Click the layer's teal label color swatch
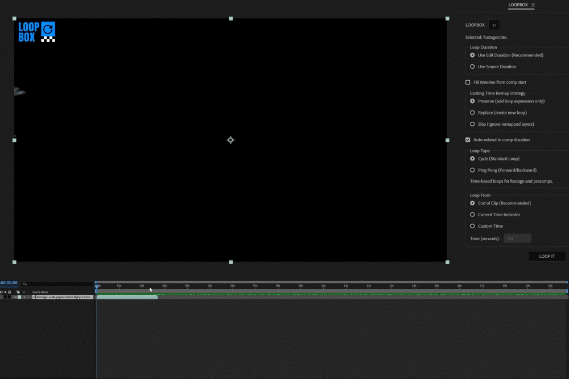The image size is (569, 379). (19, 297)
